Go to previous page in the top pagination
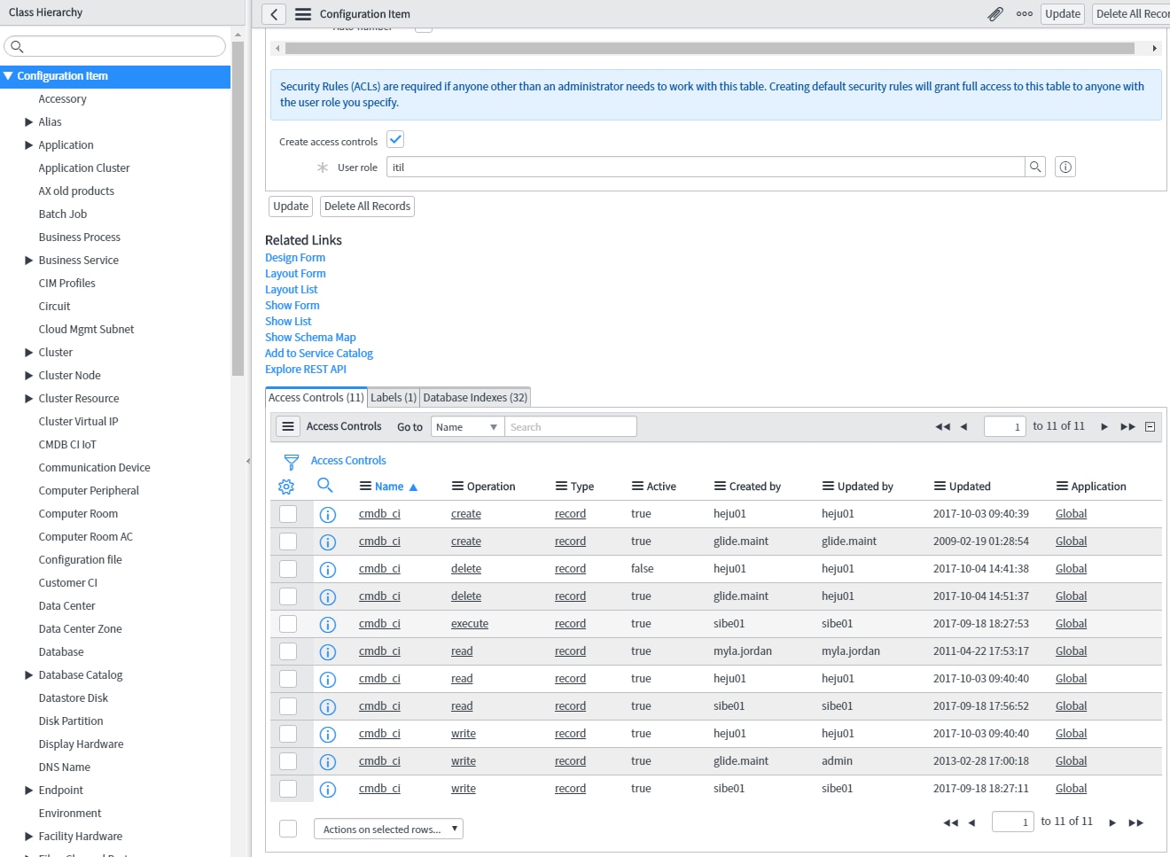This screenshot has height=857, width=1170. pos(963,427)
